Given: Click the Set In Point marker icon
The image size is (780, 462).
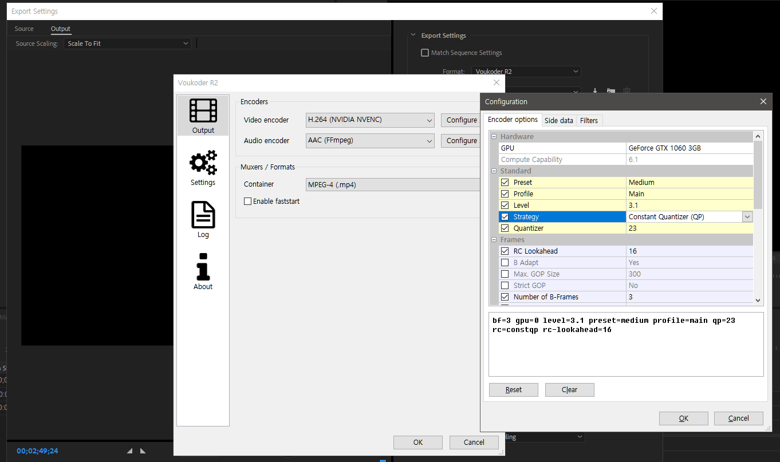Looking at the screenshot, I should pyautogui.click(x=130, y=451).
